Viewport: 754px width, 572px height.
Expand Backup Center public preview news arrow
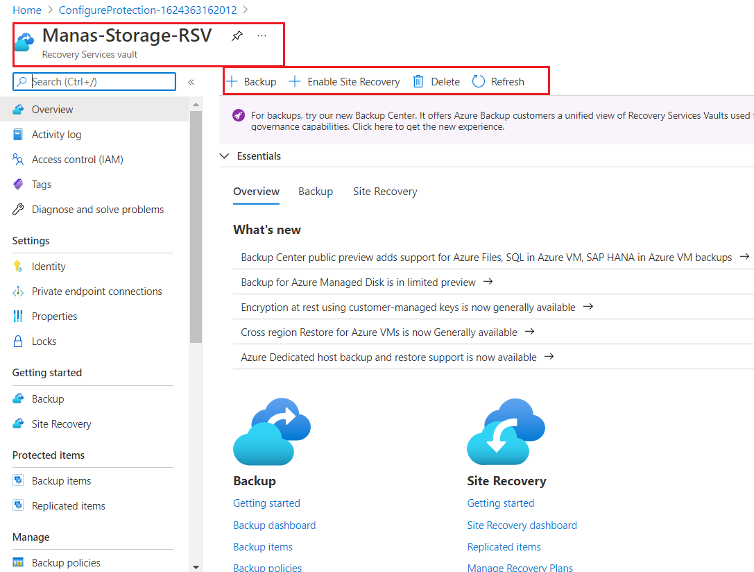point(744,257)
